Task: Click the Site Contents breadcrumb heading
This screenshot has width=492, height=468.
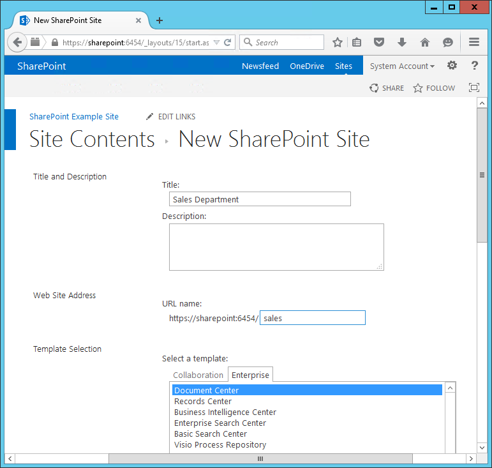Action: [x=92, y=139]
